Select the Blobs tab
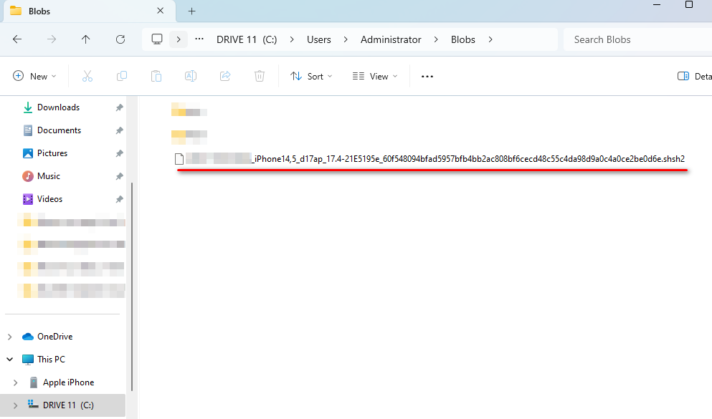The height and width of the screenshot is (419, 712). point(90,11)
